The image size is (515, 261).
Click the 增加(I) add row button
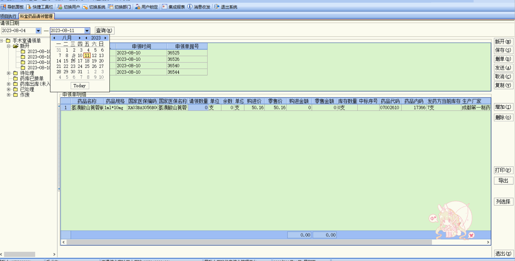[503, 107]
